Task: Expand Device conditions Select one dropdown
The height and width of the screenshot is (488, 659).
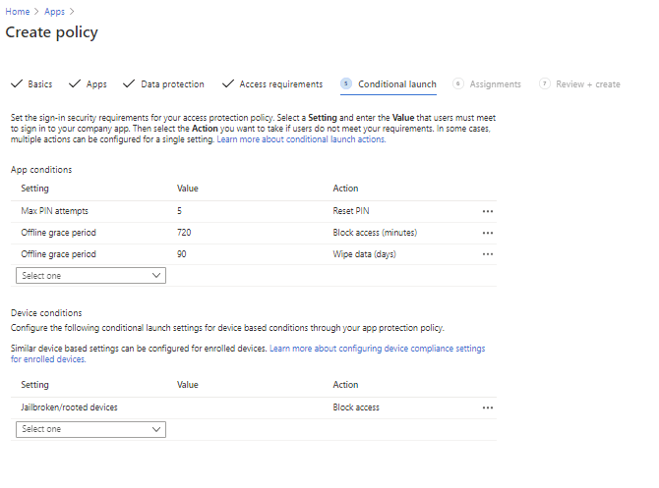Action: tap(90, 429)
